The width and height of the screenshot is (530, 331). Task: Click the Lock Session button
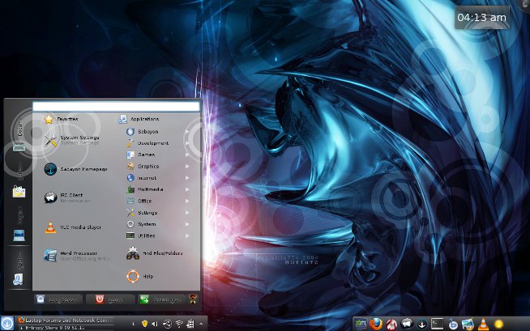tap(58, 299)
